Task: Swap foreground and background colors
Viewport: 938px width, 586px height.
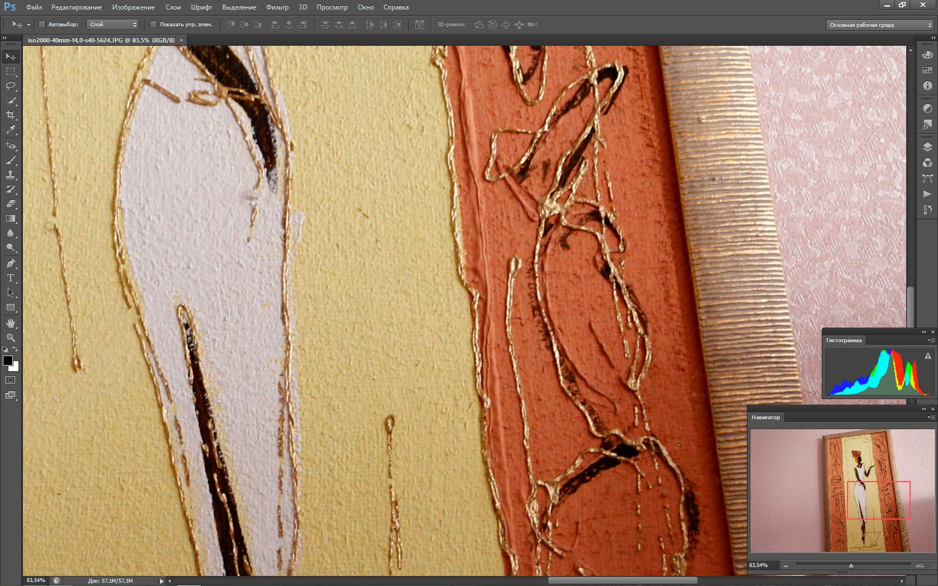Action: (x=15, y=349)
